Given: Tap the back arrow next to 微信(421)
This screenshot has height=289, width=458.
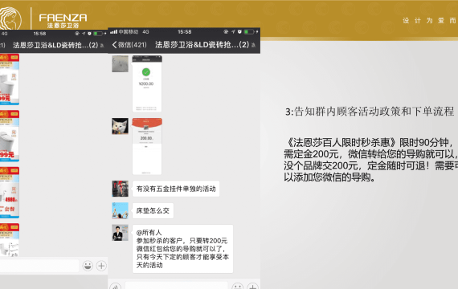Looking at the screenshot, I should pyautogui.click(x=114, y=45).
